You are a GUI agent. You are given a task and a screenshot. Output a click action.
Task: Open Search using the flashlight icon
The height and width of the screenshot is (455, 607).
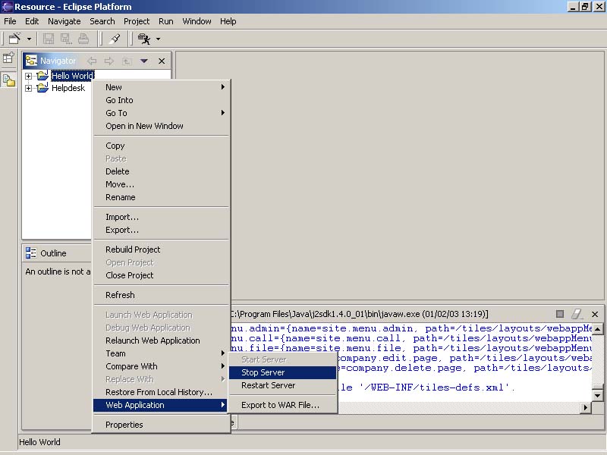[x=115, y=39]
